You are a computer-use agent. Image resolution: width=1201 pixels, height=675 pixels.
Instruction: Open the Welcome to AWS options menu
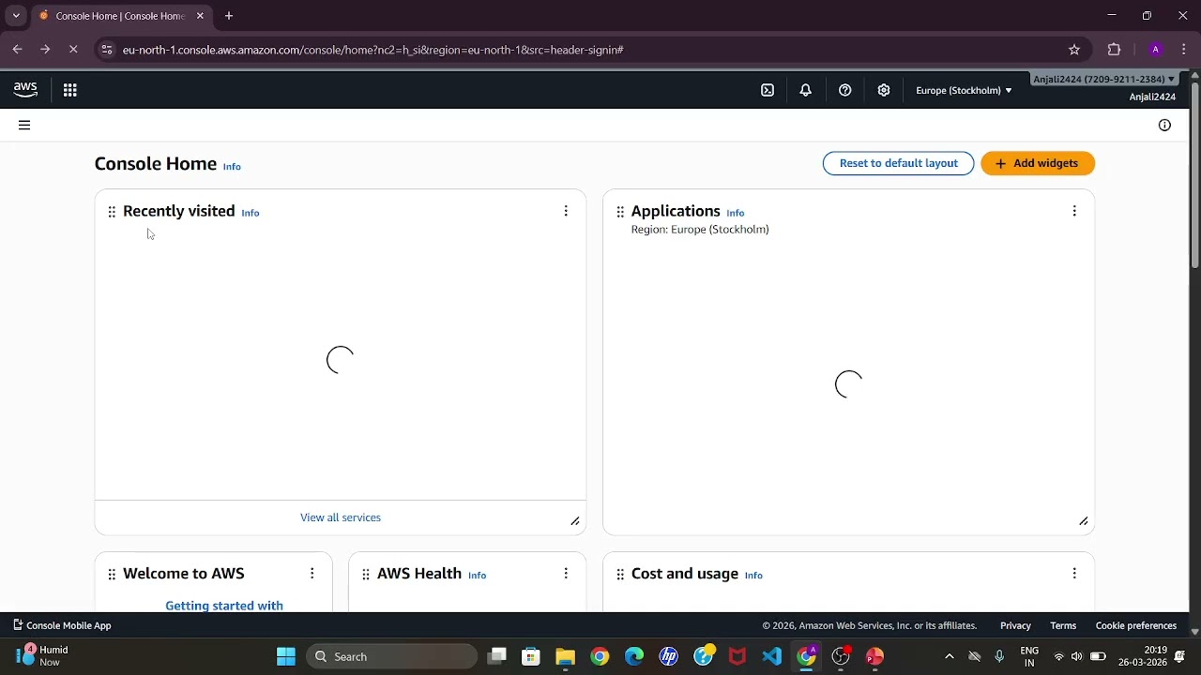(312, 573)
